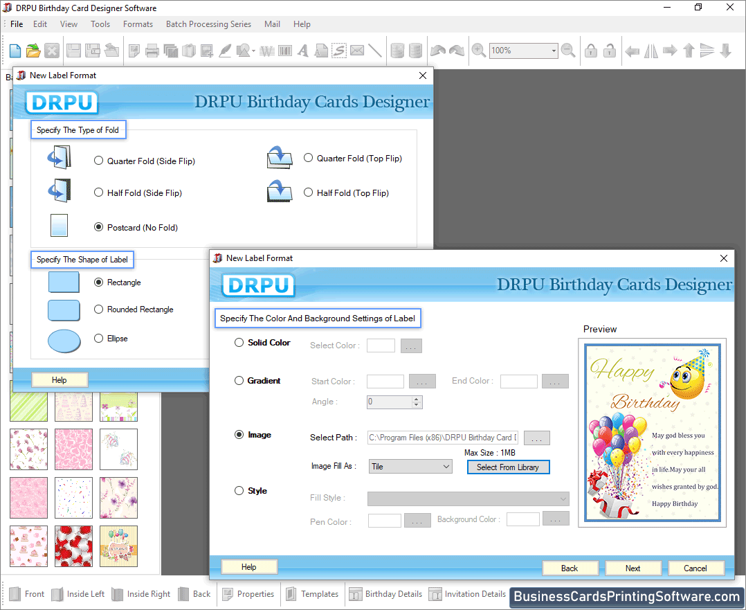Screen dimensions: 746x610
Task: Open the Formats menu
Action: coord(138,24)
